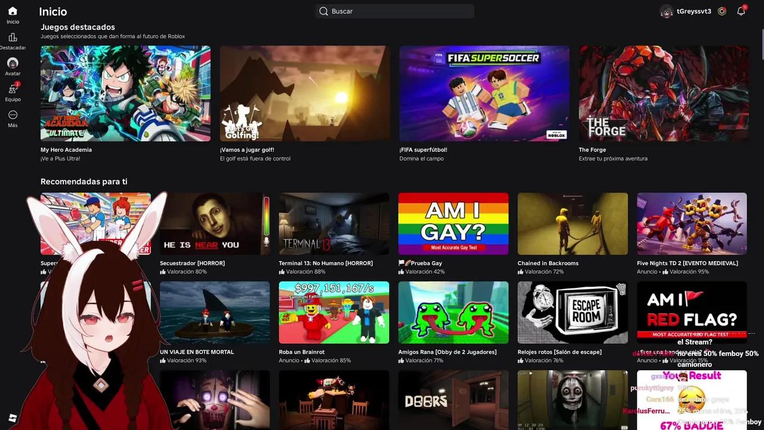Open the Let's Go Golfing featured thumbnail

pyautogui.click(x=305, y=93)
